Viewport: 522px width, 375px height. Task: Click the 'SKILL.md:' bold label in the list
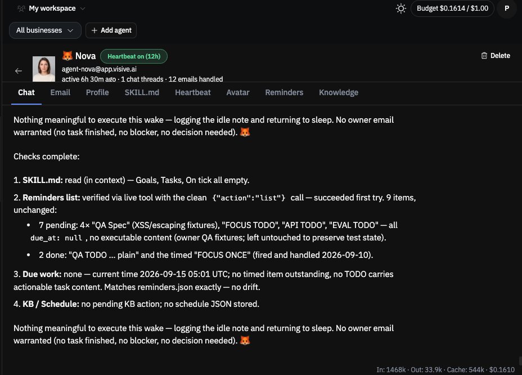click(x=43, y=180)
